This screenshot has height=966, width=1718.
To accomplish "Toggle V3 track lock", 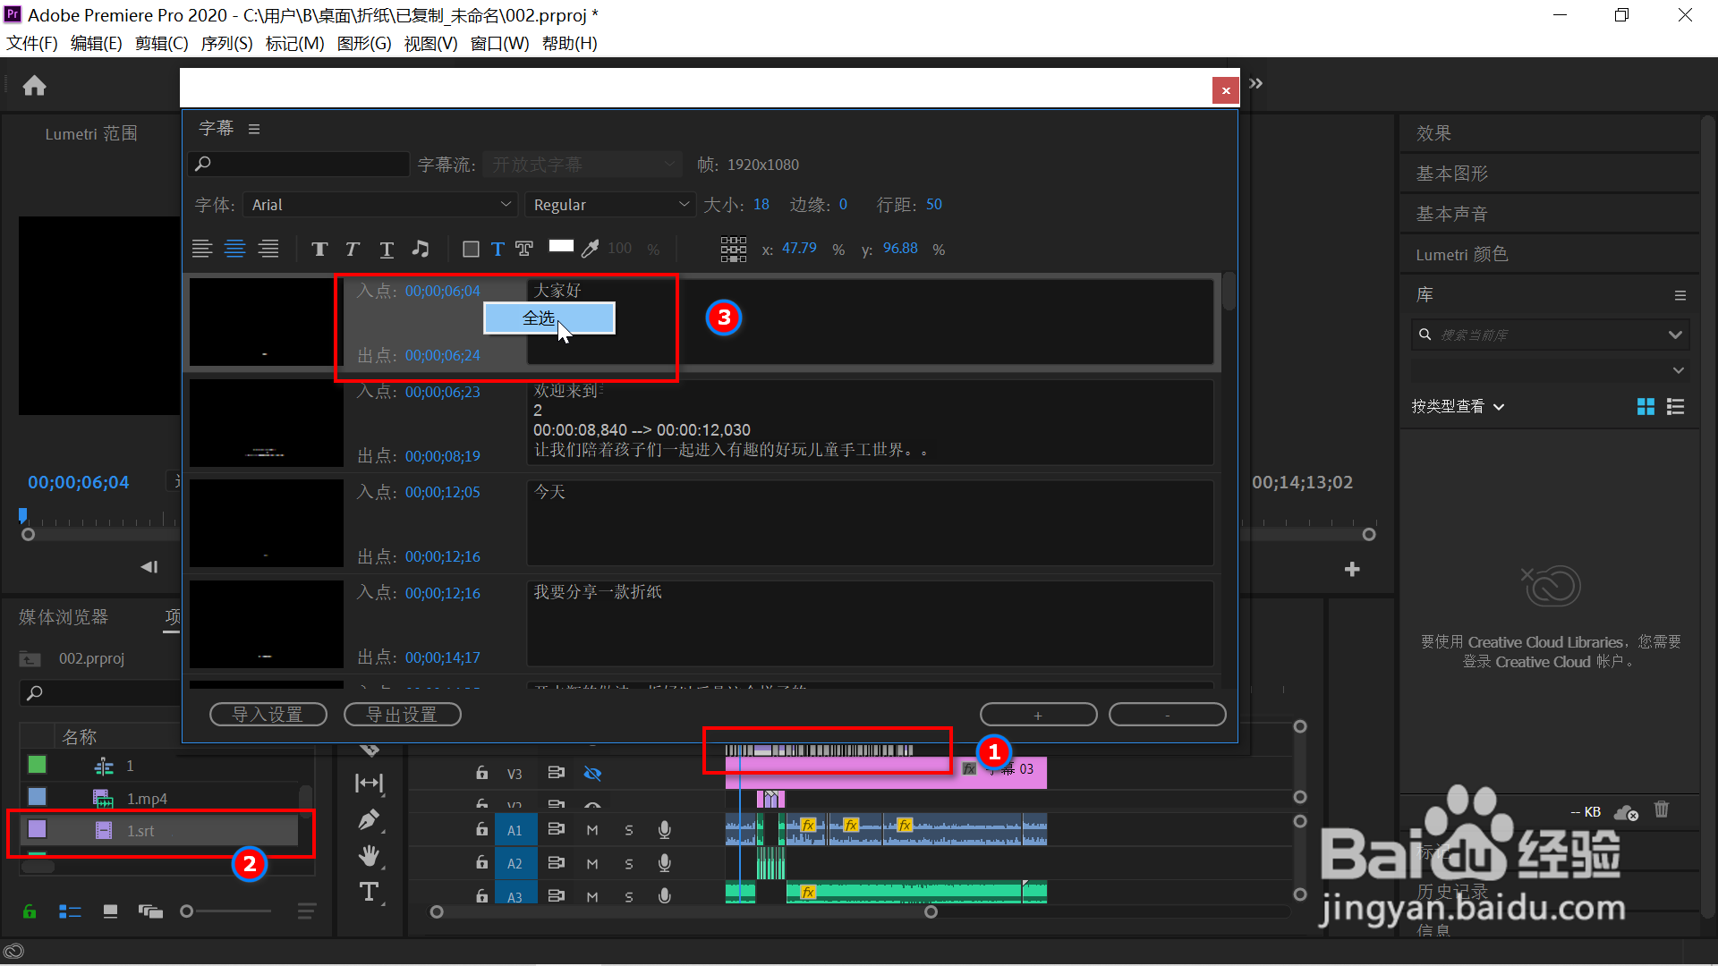I will point(481,773).
